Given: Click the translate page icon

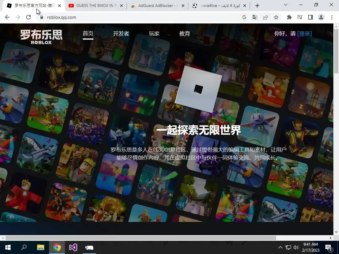Looking at the screenshot, I should (x=255, y=17).
